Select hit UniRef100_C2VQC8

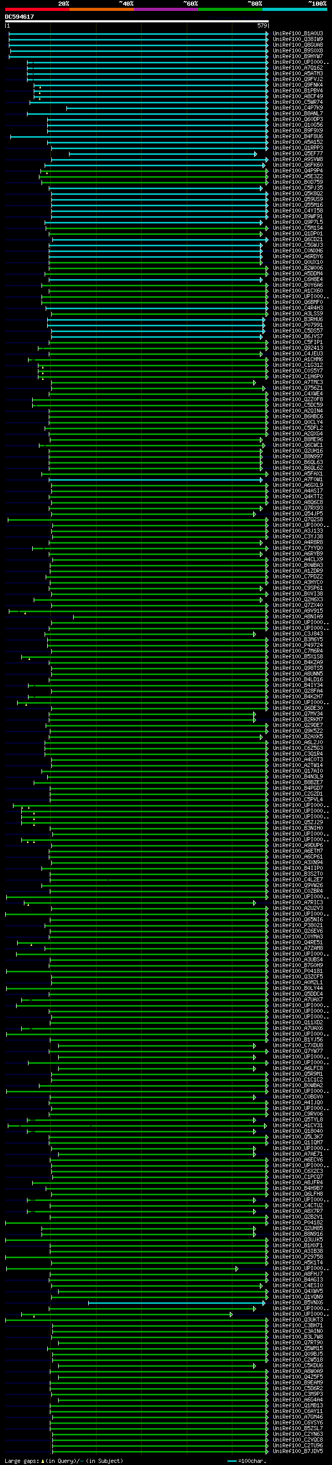point(297,1440)
